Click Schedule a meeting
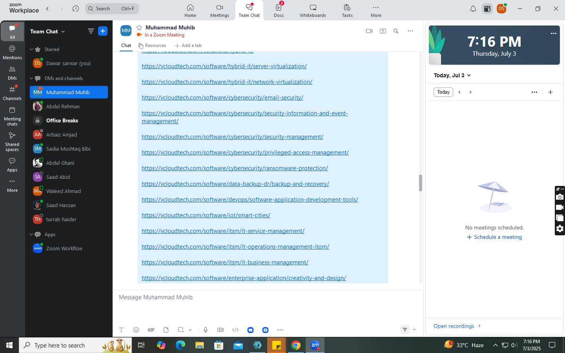The width and height of the screenshot is (565, 353). pyautogui.click(x=494, y=237)
